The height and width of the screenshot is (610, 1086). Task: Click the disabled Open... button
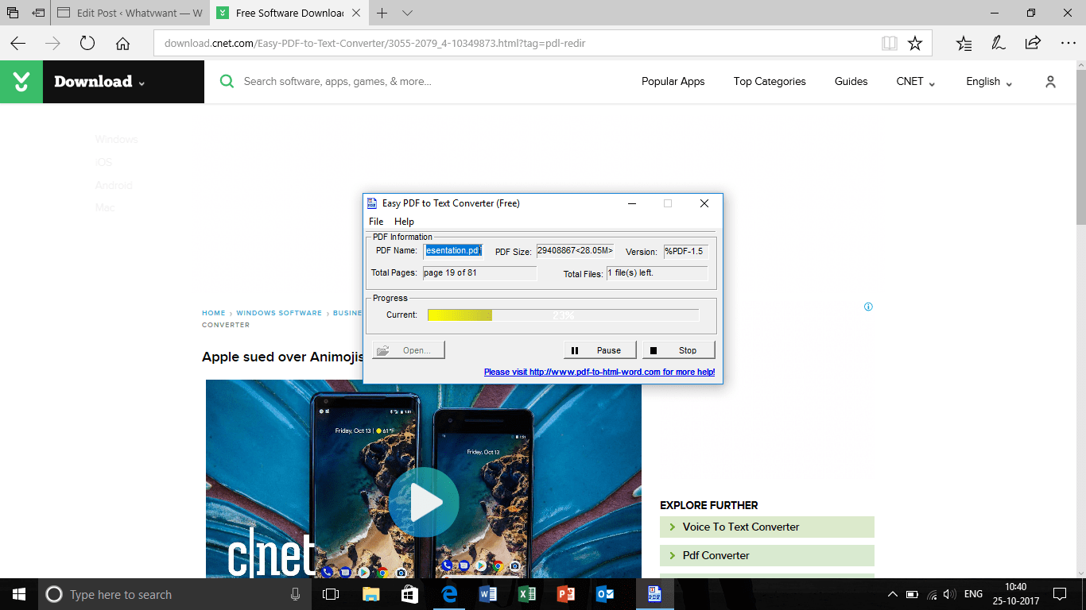(409, 350)
